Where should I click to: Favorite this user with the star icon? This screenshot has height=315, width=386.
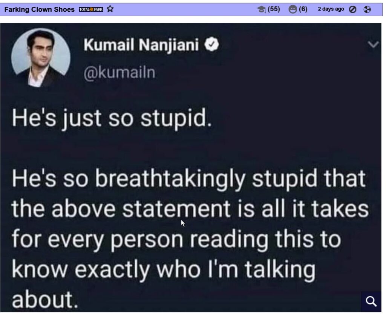[110, 9]
